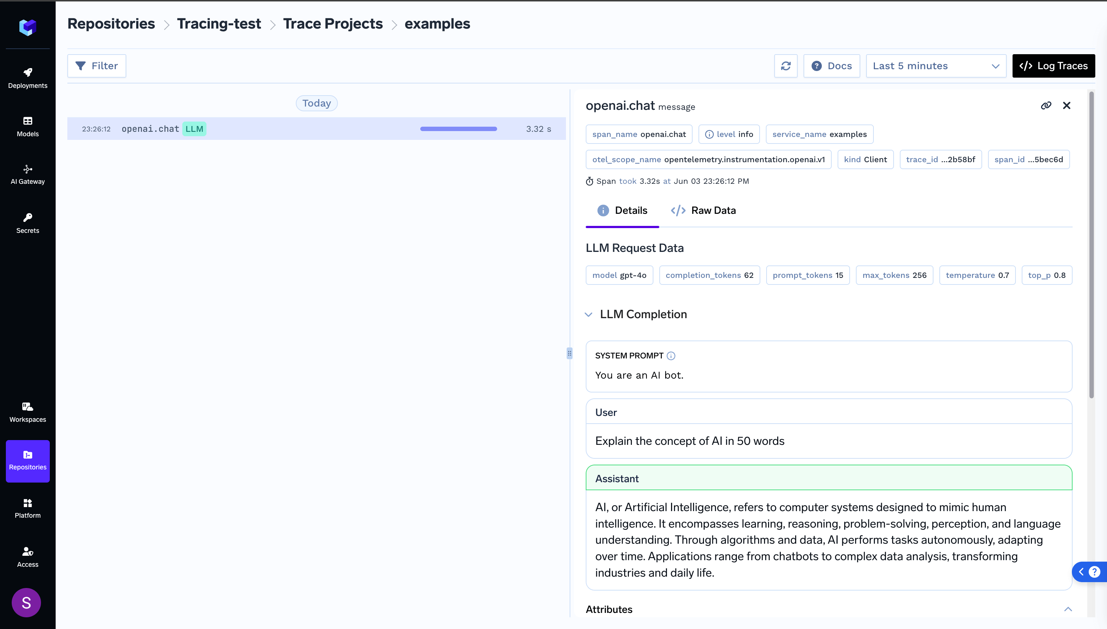Select Repositories in the sidebar
This screenshot has width=1107, height=629.
[28, 461]
